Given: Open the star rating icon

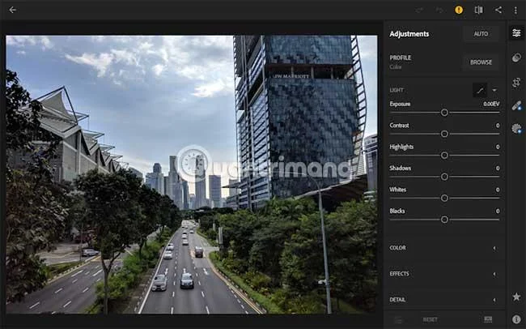Looking at the screenshot, I should 516,297.
